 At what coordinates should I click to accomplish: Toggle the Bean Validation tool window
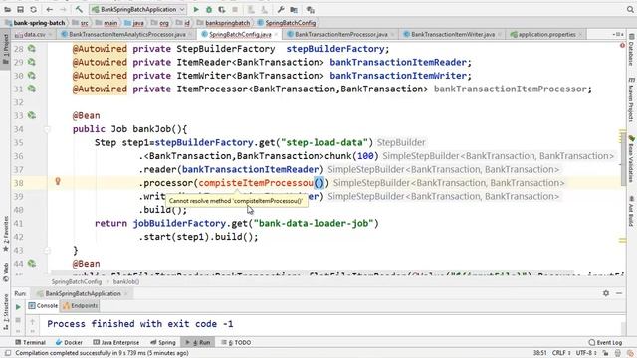point(631,159)
